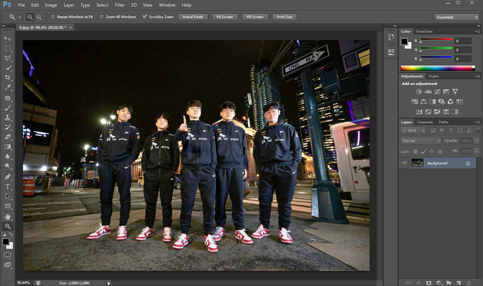Open the History panel icon
Image resolution: width=483 pixels, height=286 pixels.
391,37
